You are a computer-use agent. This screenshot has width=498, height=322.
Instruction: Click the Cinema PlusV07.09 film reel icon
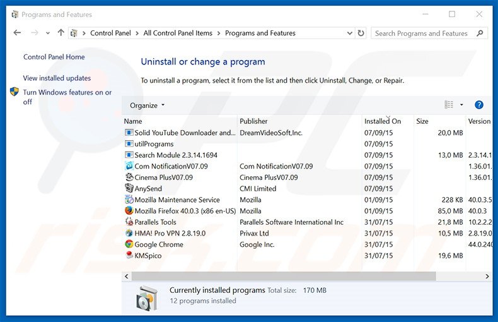tap(129, 177)
